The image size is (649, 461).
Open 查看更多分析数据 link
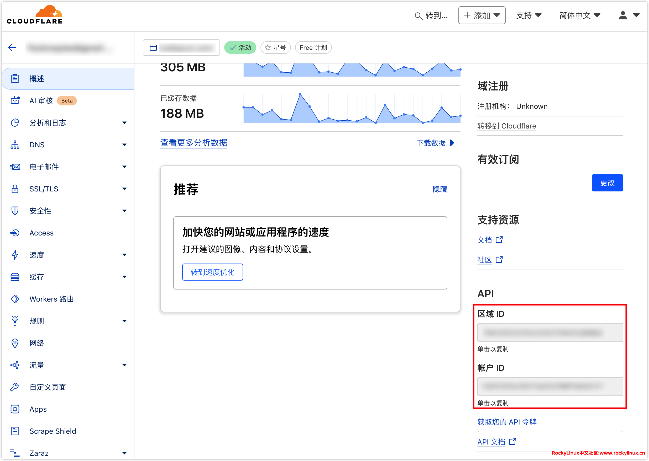pos(193,143)
